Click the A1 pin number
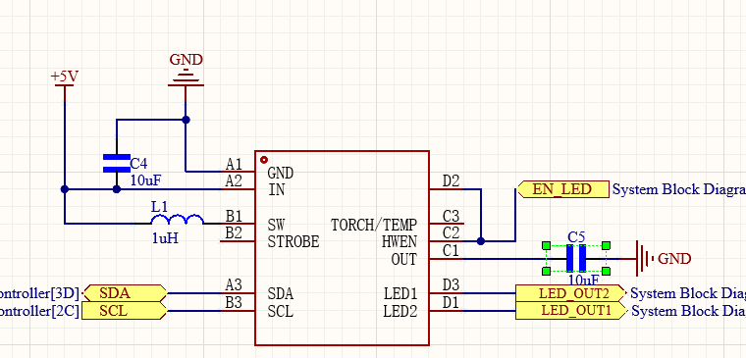Viewport: 746px width, 358px height. pos(234,164)
